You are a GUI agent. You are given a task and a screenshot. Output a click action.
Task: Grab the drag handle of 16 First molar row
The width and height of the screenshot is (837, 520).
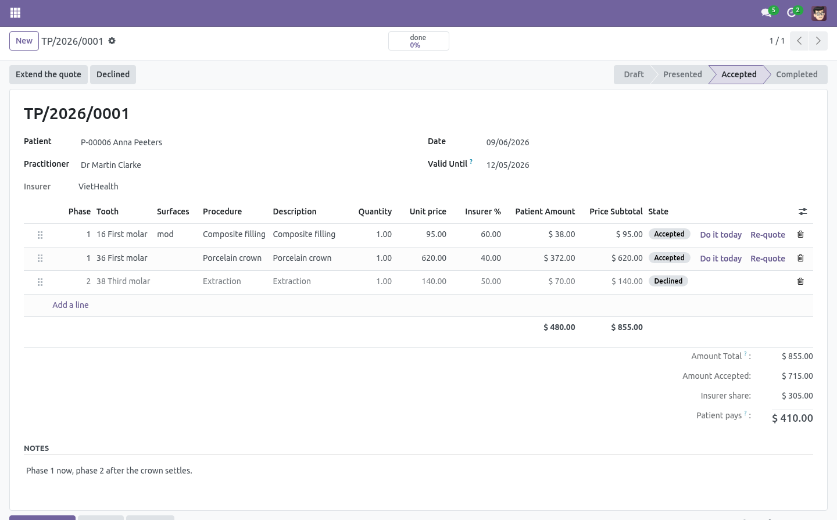click(40, 235)
